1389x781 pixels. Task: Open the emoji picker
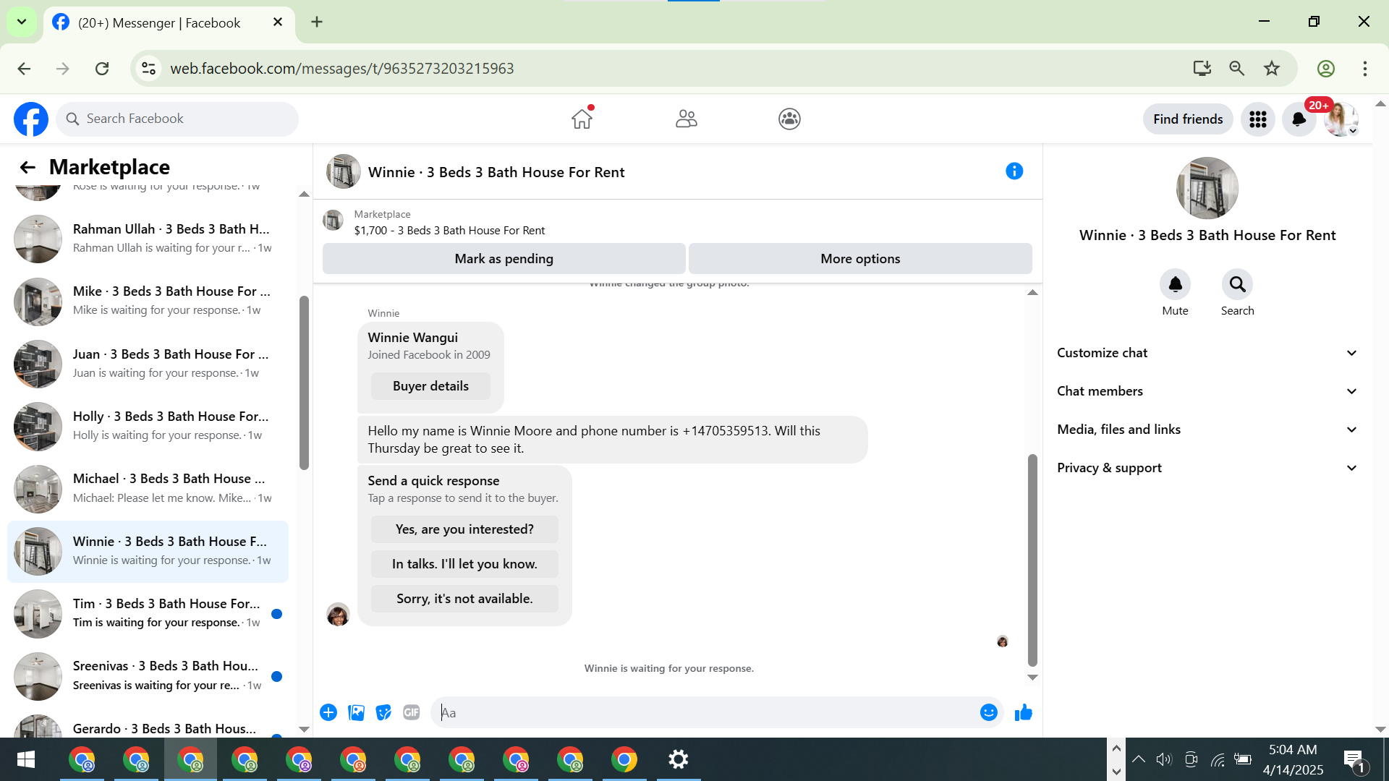coord(988,712)
